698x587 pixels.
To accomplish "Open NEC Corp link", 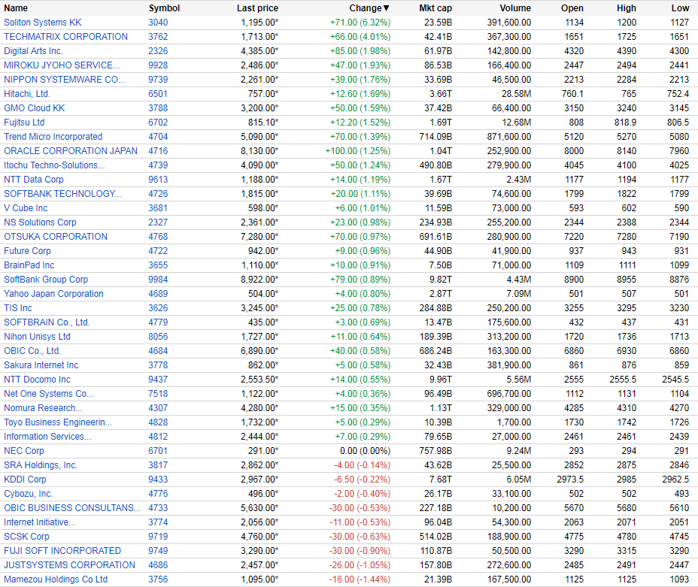I will [x=24, y=450].
